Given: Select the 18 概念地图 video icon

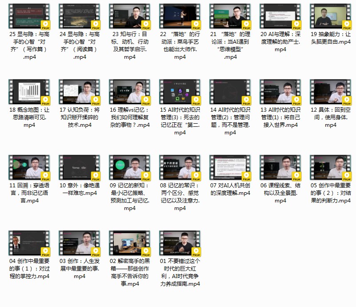Looking at the screenshot, I should (x=29, y=92).
